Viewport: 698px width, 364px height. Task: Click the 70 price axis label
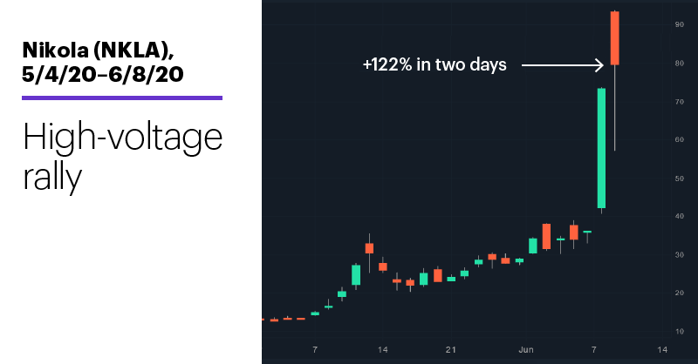coord(680,102)
